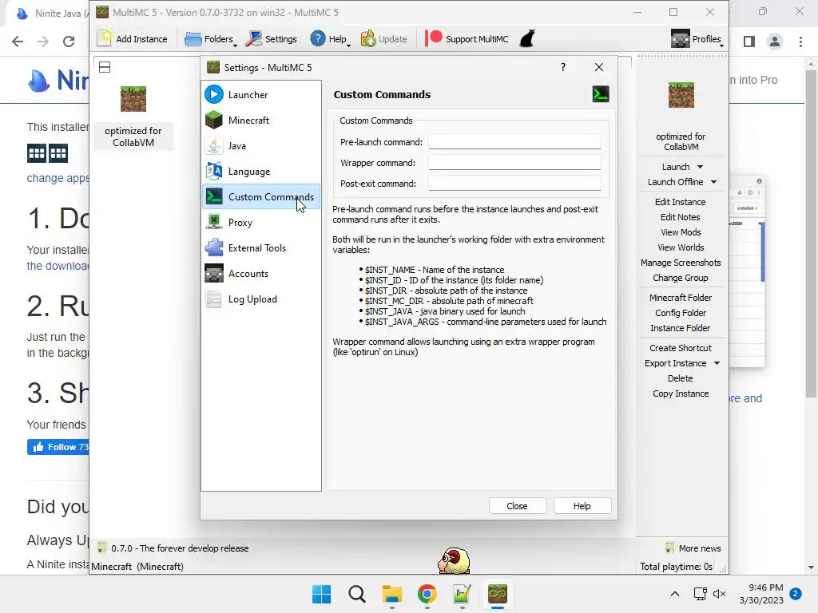
Task: Toggle the Chrome side panel icon
Action: tap(749, 42)
